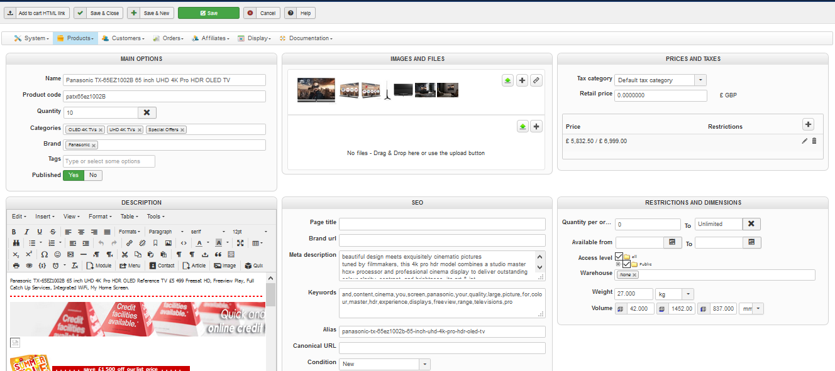Remove link with the unlink icon
The image size is (835, 371).
point(143,243)
